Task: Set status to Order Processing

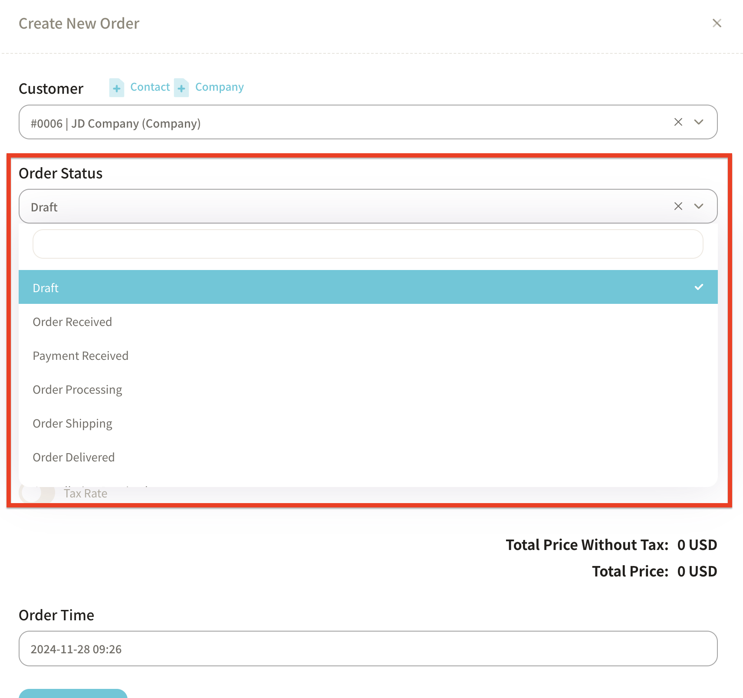Action: pos(78,389)
